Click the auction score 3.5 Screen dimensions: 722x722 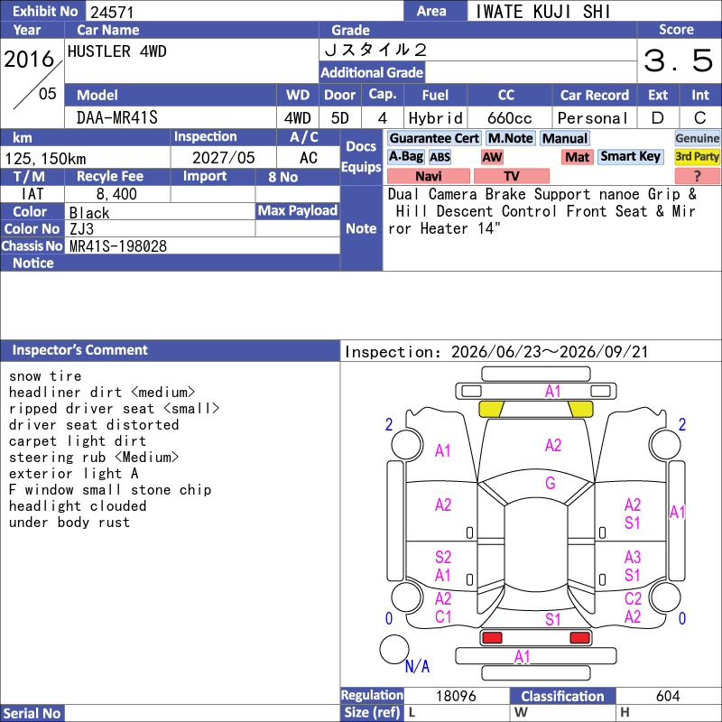[679, 60]
